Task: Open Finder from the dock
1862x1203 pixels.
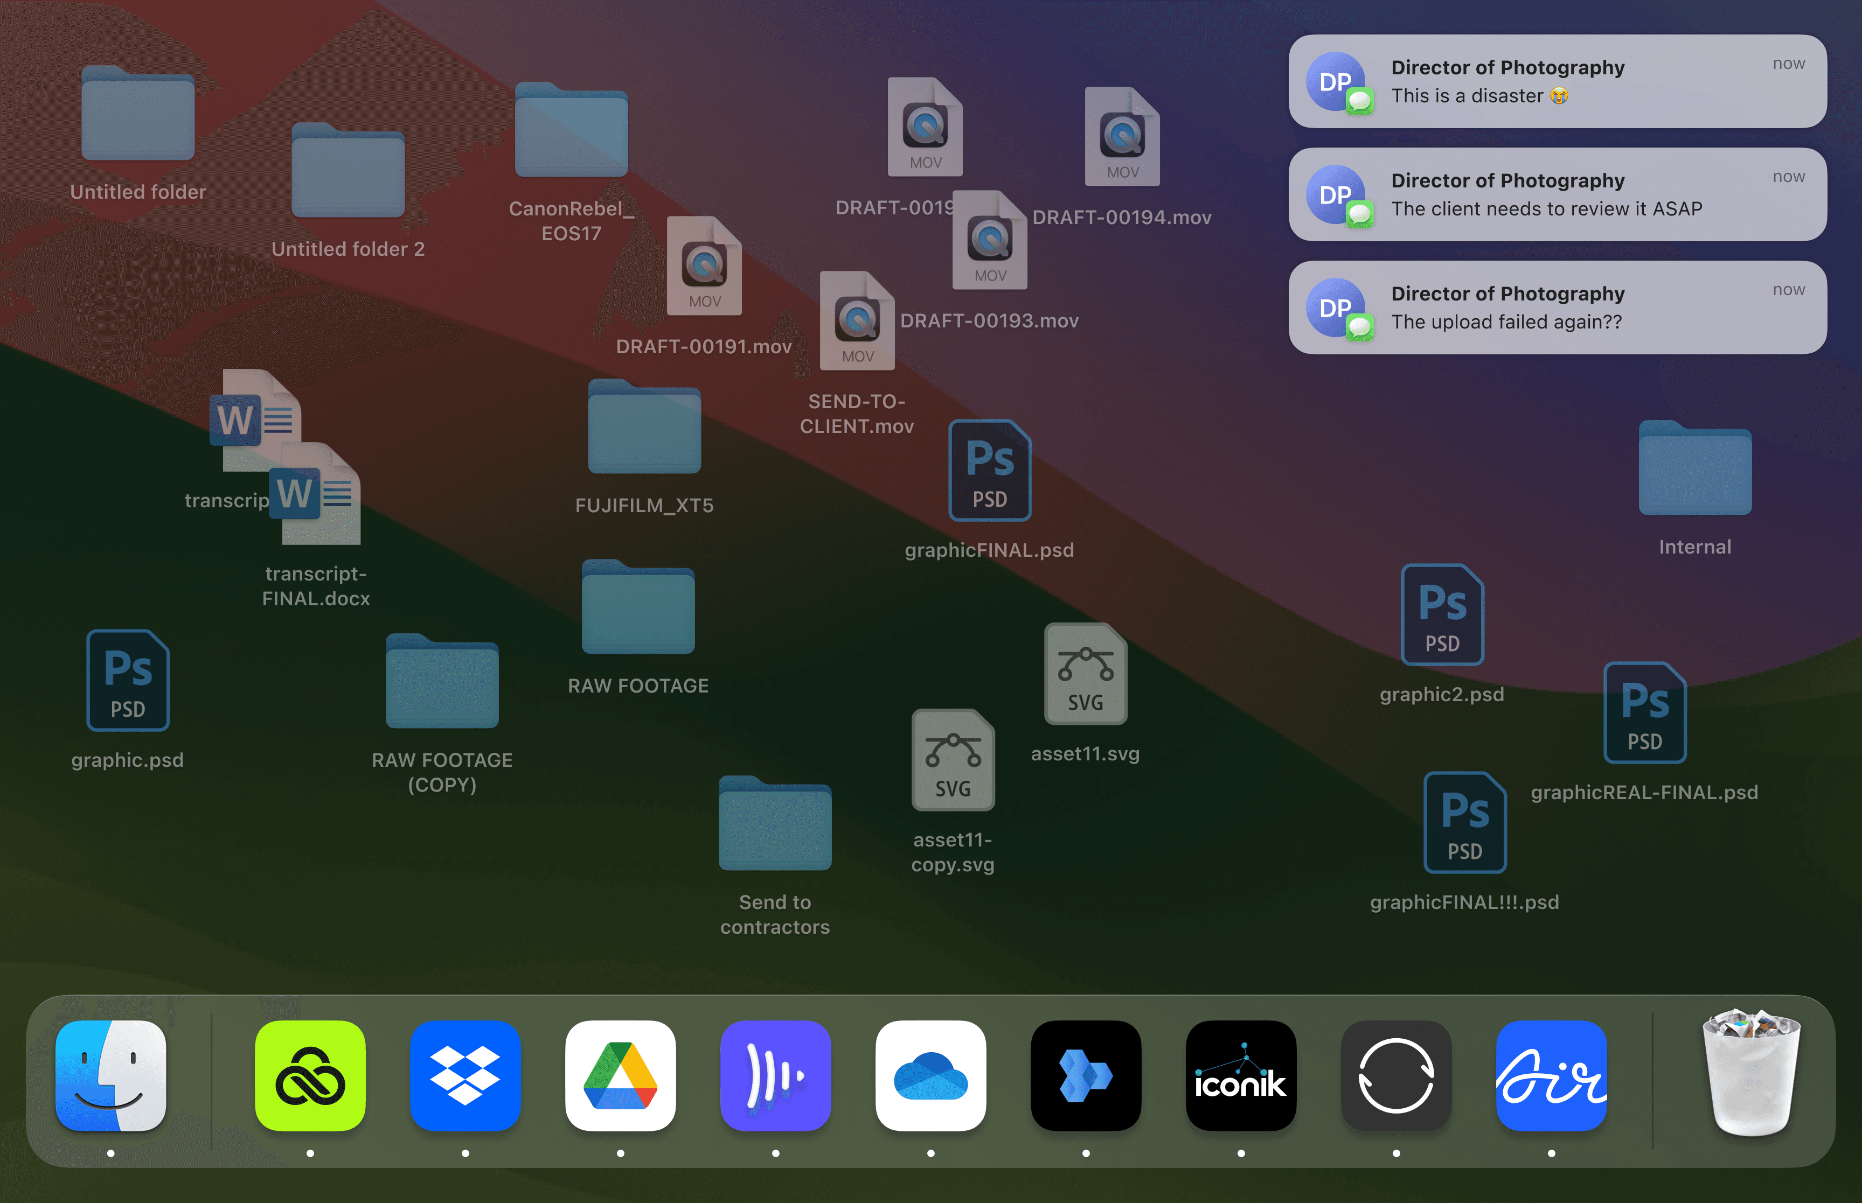Action: point(110,1075)
